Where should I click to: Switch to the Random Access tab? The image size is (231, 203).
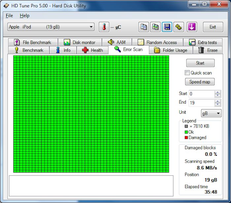click(x=157, y=42)
